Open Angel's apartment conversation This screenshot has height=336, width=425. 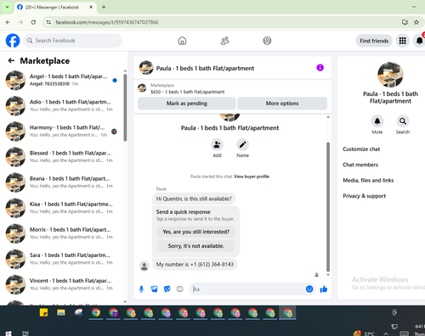(x=62, y=80)
